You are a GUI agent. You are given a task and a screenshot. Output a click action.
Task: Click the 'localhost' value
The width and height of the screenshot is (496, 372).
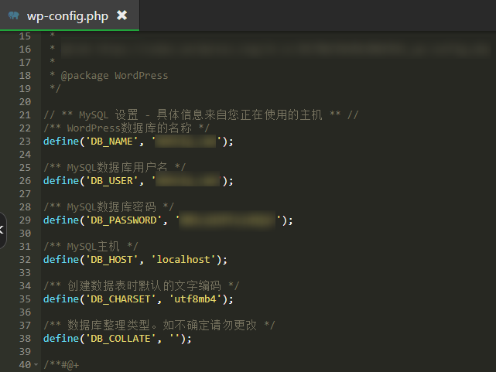point(183,260)
